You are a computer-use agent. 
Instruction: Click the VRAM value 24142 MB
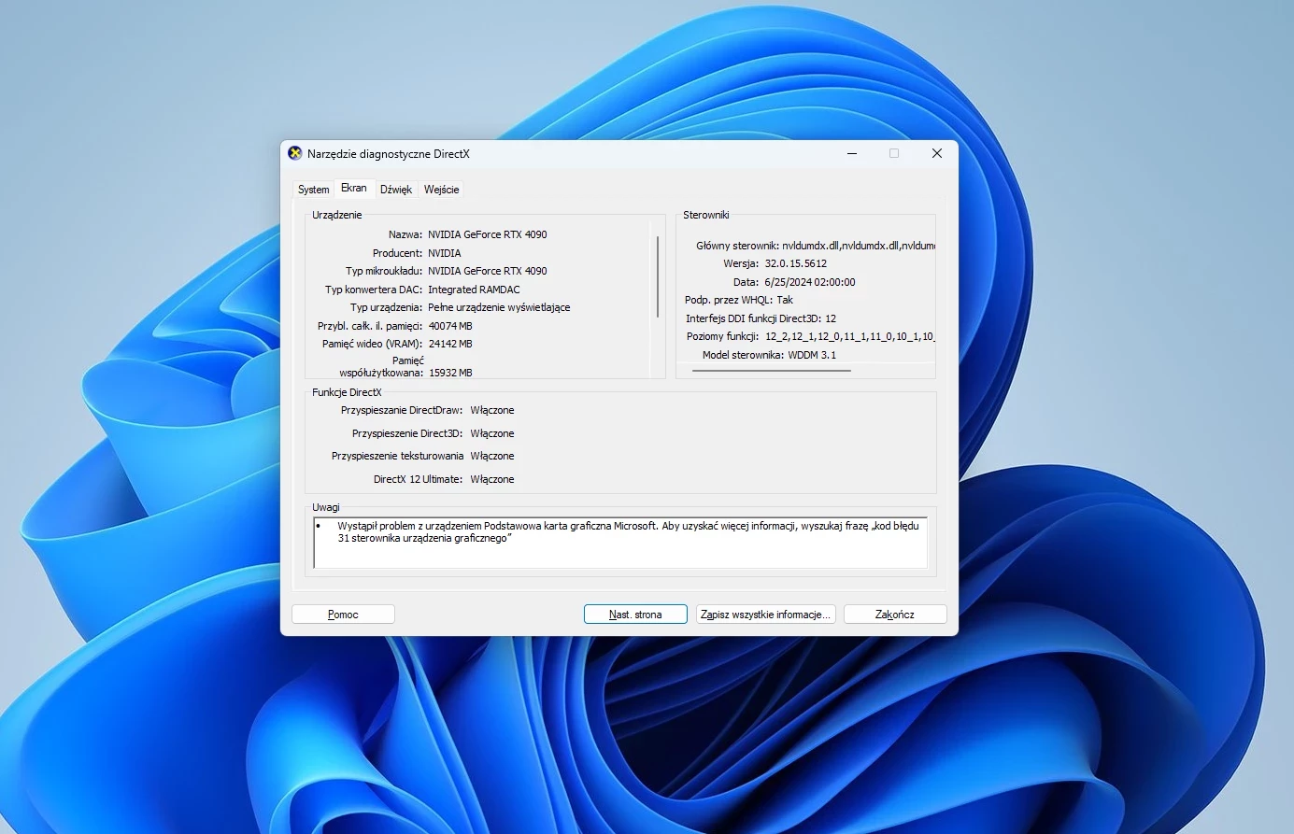450,344
